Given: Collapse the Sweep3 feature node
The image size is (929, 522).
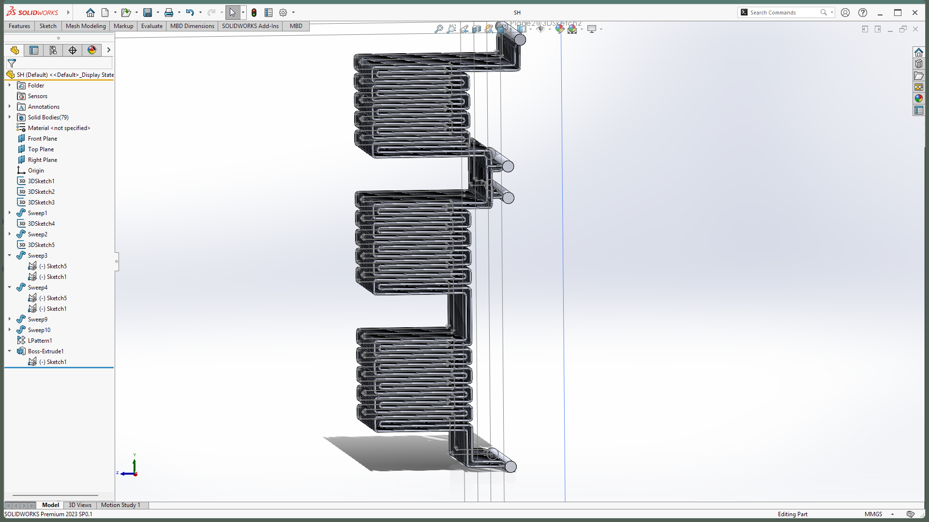Looking at the screenshot, I should [x=10, y=255].
